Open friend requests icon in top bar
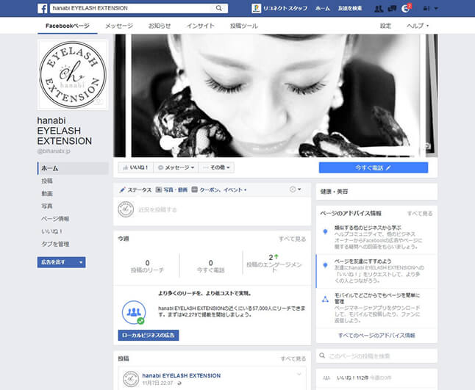475x390 pixels. [x=378, y=8]
